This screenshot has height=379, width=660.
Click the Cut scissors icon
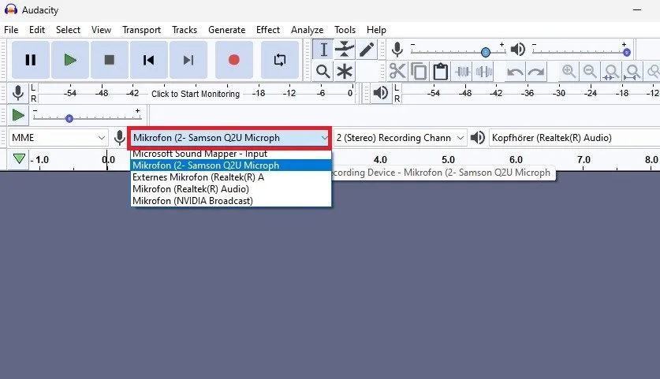pyautogui.click(x=397, y=72)
